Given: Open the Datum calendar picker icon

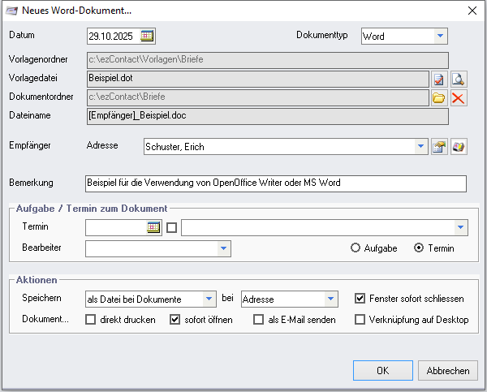Looking at the screenshot, I should point(147,36).
